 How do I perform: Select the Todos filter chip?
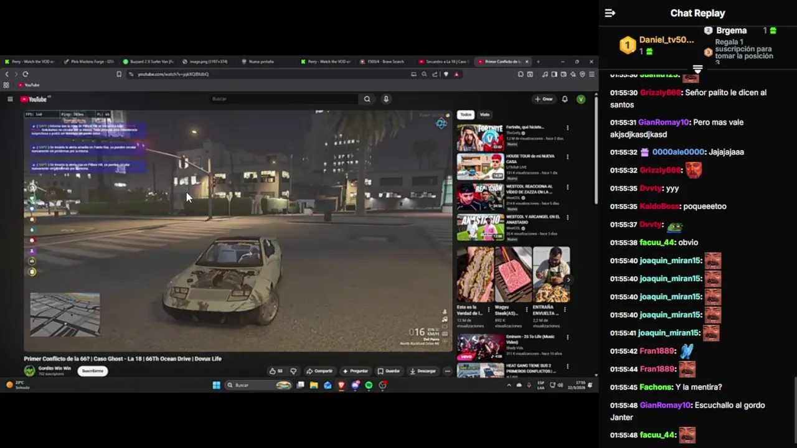pos(466,114)
